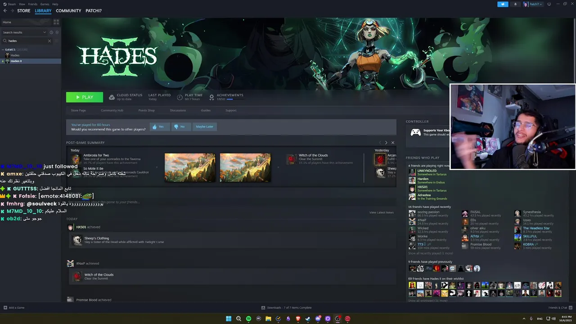The image size is (576, 324).
Task: Open the Guides link
Action: (206, 110)
